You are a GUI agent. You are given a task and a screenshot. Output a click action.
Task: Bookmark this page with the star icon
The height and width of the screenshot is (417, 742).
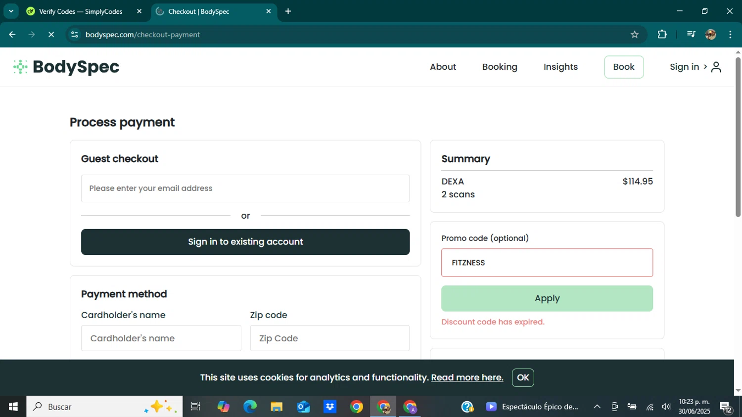pyautogui.click(x=635, y=35)
